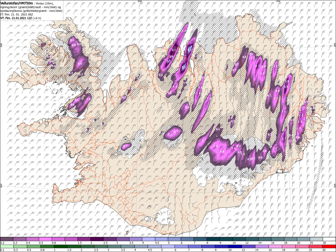Image resolution: width=336 pixels, height=252 pixels.
Task: Click the grey-teal snow-scale swatch labeled 20
Action: (x=303, y=239)
